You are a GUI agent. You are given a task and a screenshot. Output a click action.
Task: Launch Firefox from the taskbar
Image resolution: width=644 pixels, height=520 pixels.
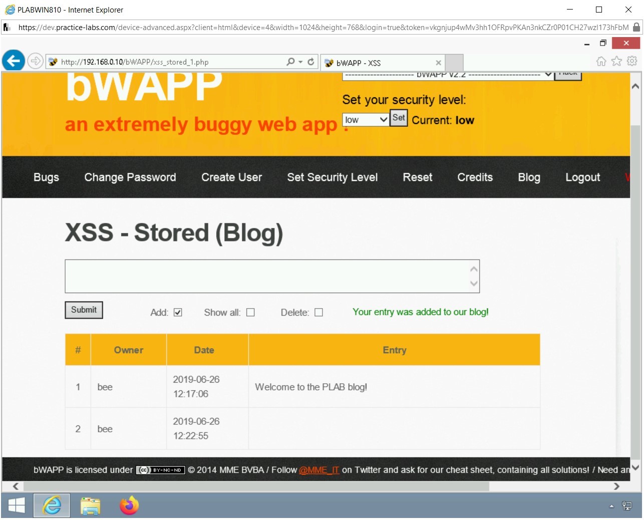pos(129,506)
